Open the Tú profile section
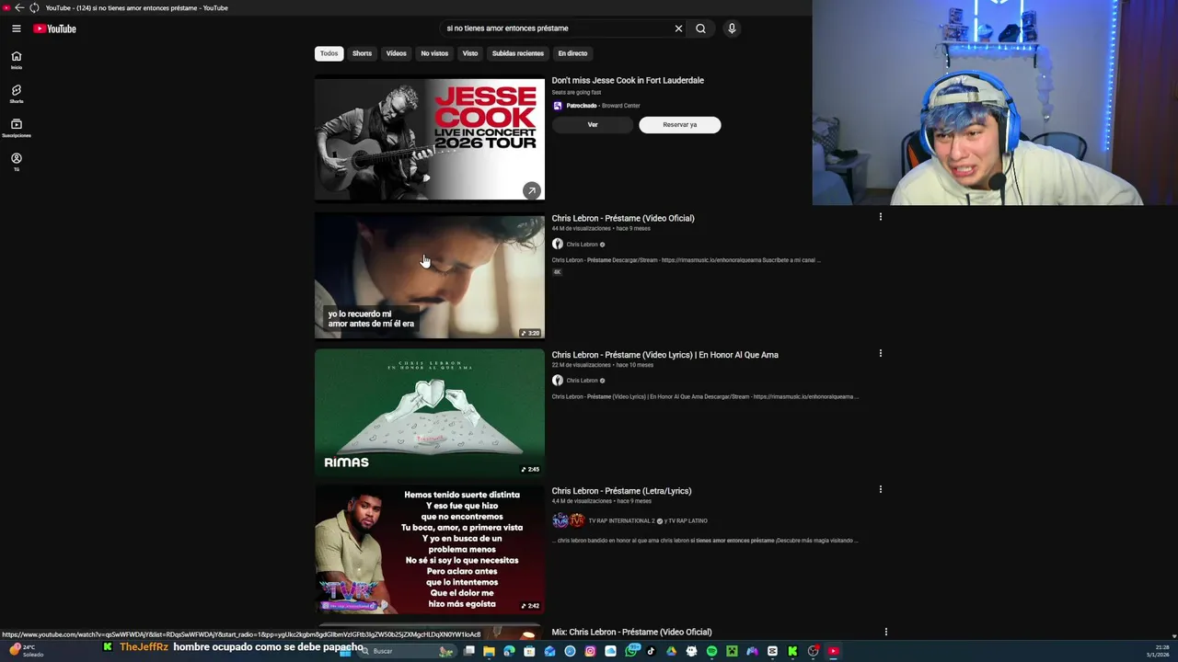 tap(16, 162)
